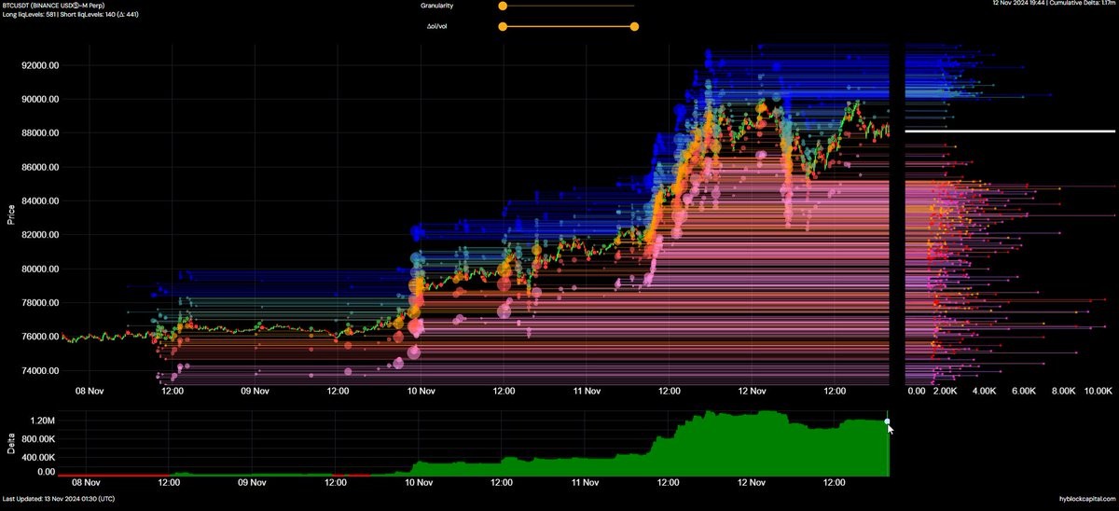Click 12 Nov label on the price chart
The height and width of the screenshot is (511, 1119).
751,392
